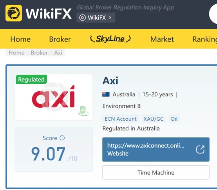
Task: Click Home in the breadcrumb
Action: coord(16,53)
